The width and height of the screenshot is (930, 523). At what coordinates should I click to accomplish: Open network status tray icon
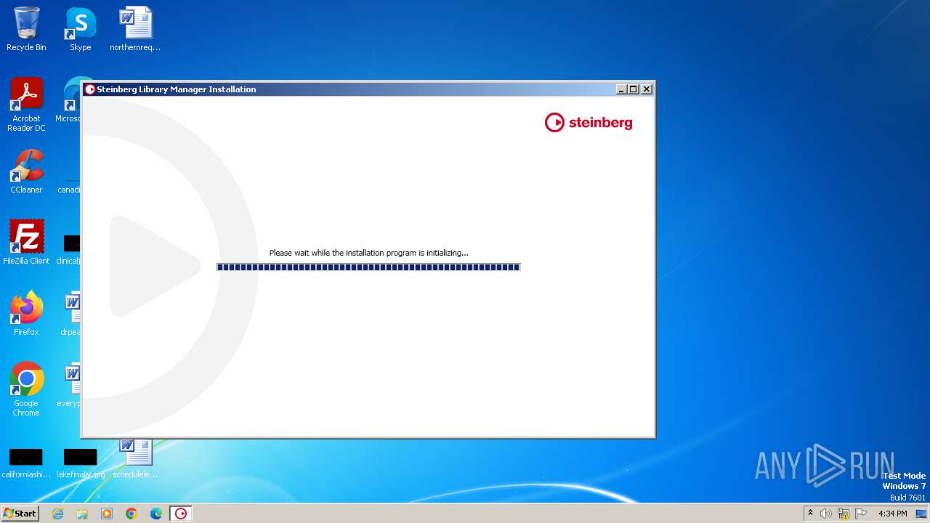pyautogui.click(x=844, y=514)
